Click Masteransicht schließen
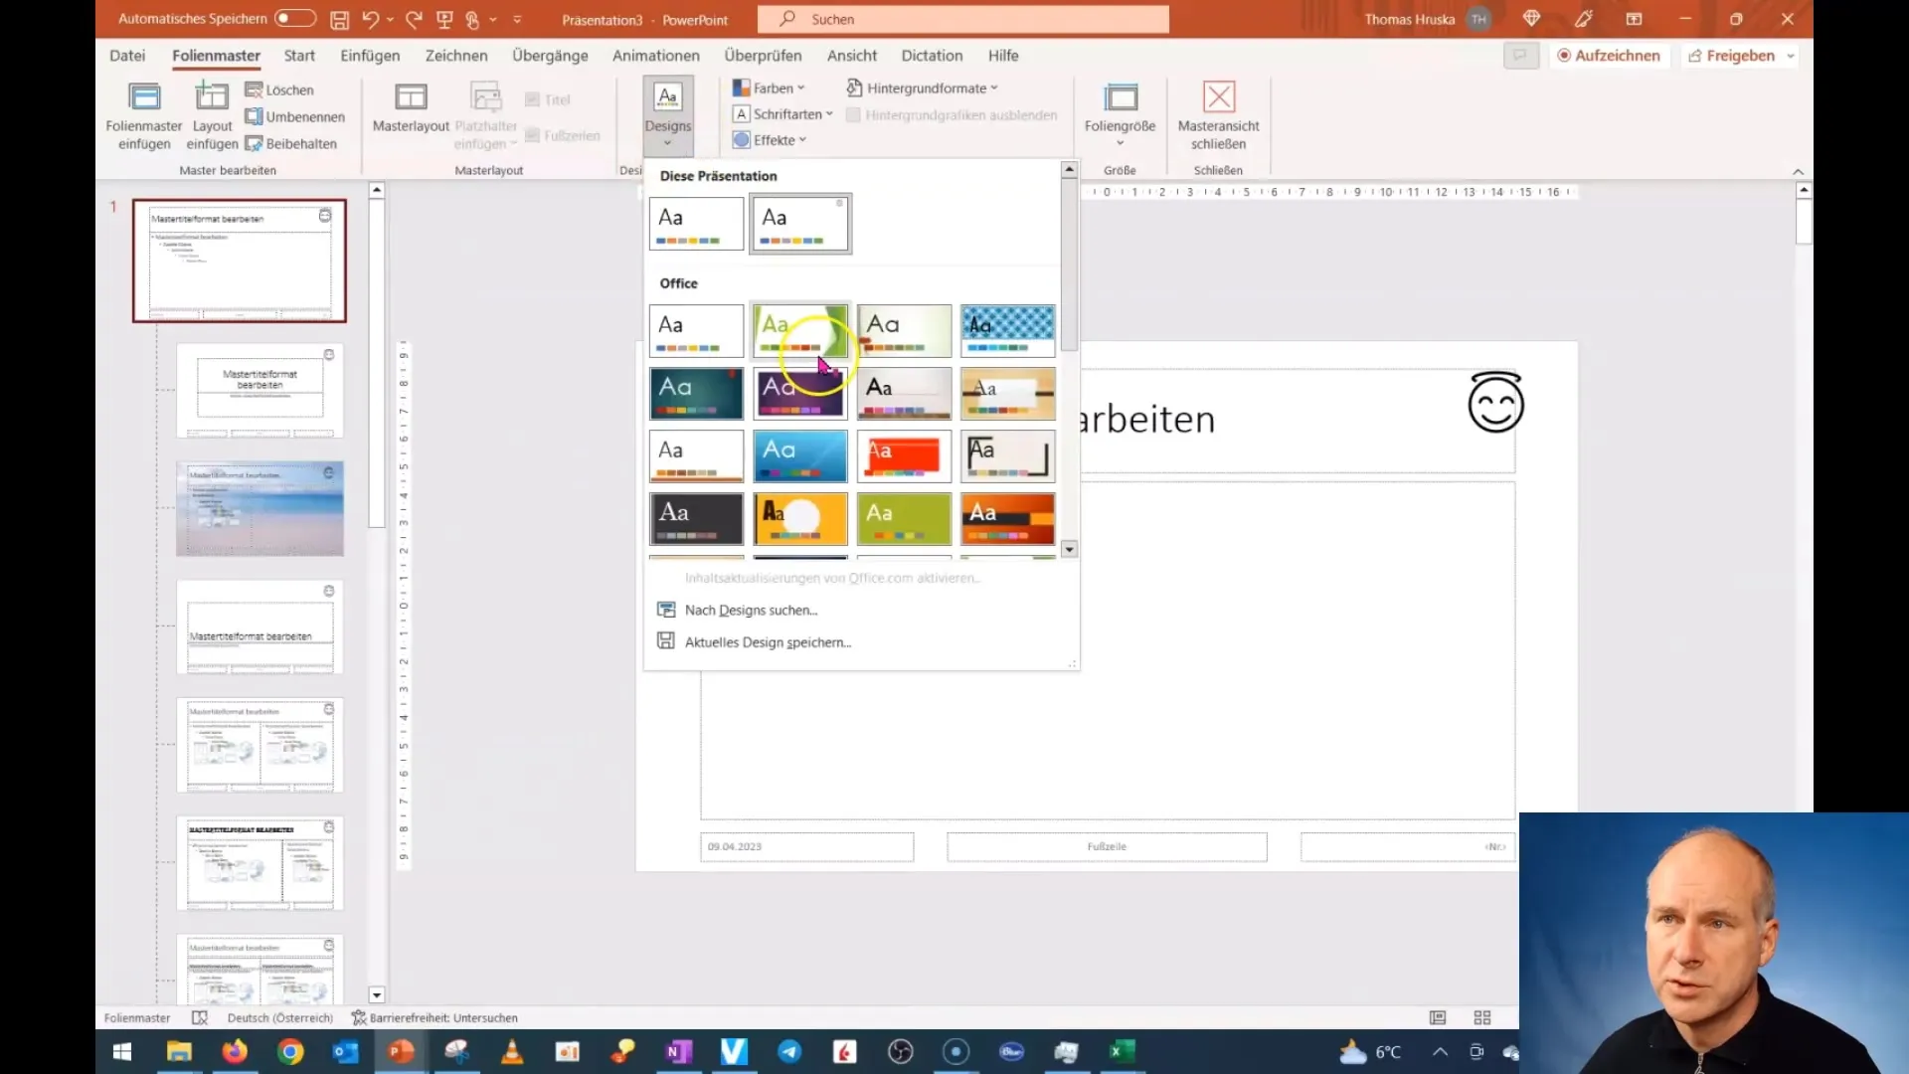 [1218, 116]
